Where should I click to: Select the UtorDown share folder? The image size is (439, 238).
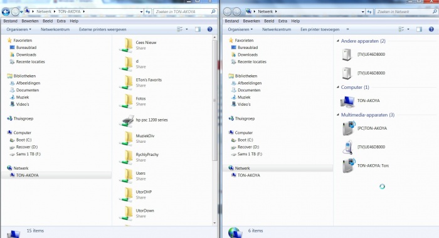[137, 214]
